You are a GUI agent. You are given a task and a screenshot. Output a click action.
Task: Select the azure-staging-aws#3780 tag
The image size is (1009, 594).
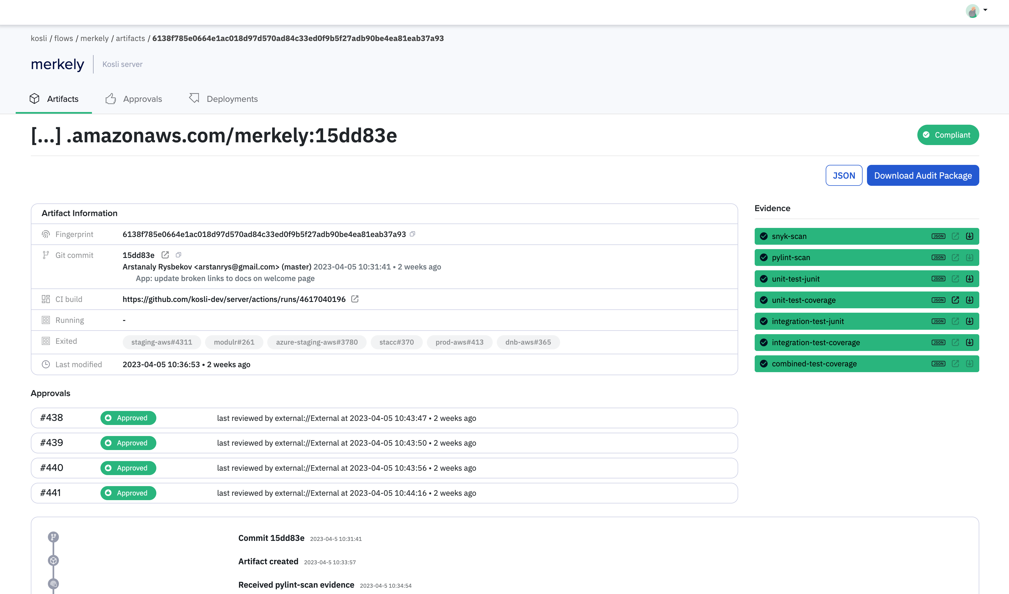pyautogui.click(x=317, y=342)
